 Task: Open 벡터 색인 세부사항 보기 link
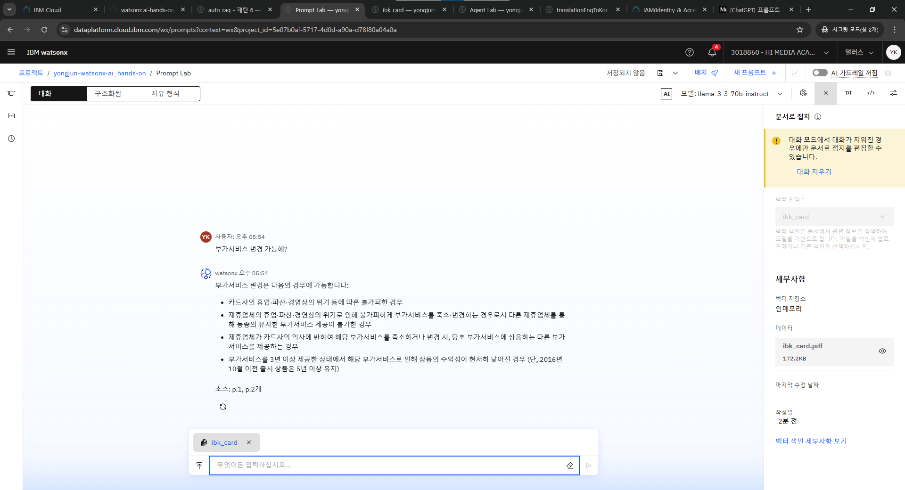tap(811, 441)
